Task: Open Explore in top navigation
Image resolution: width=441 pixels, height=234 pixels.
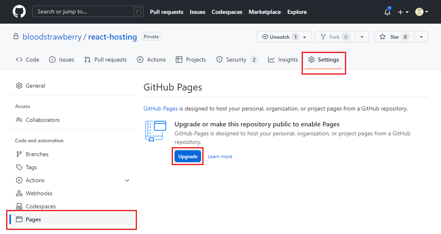Action: coord(297,12)
